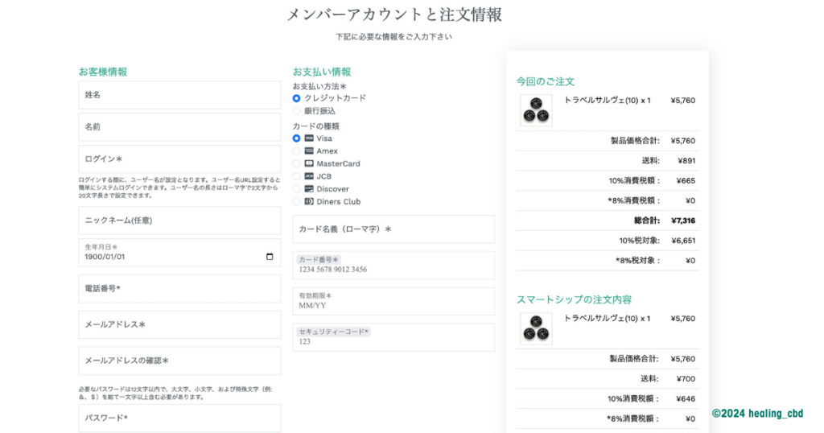Open the calendar picker in birthdate field
Screen dimensions: 824x433
click(x=270, y=258)
